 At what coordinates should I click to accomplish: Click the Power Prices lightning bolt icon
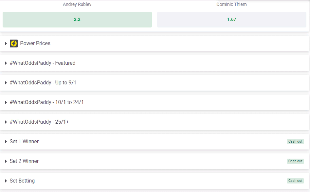14,44
